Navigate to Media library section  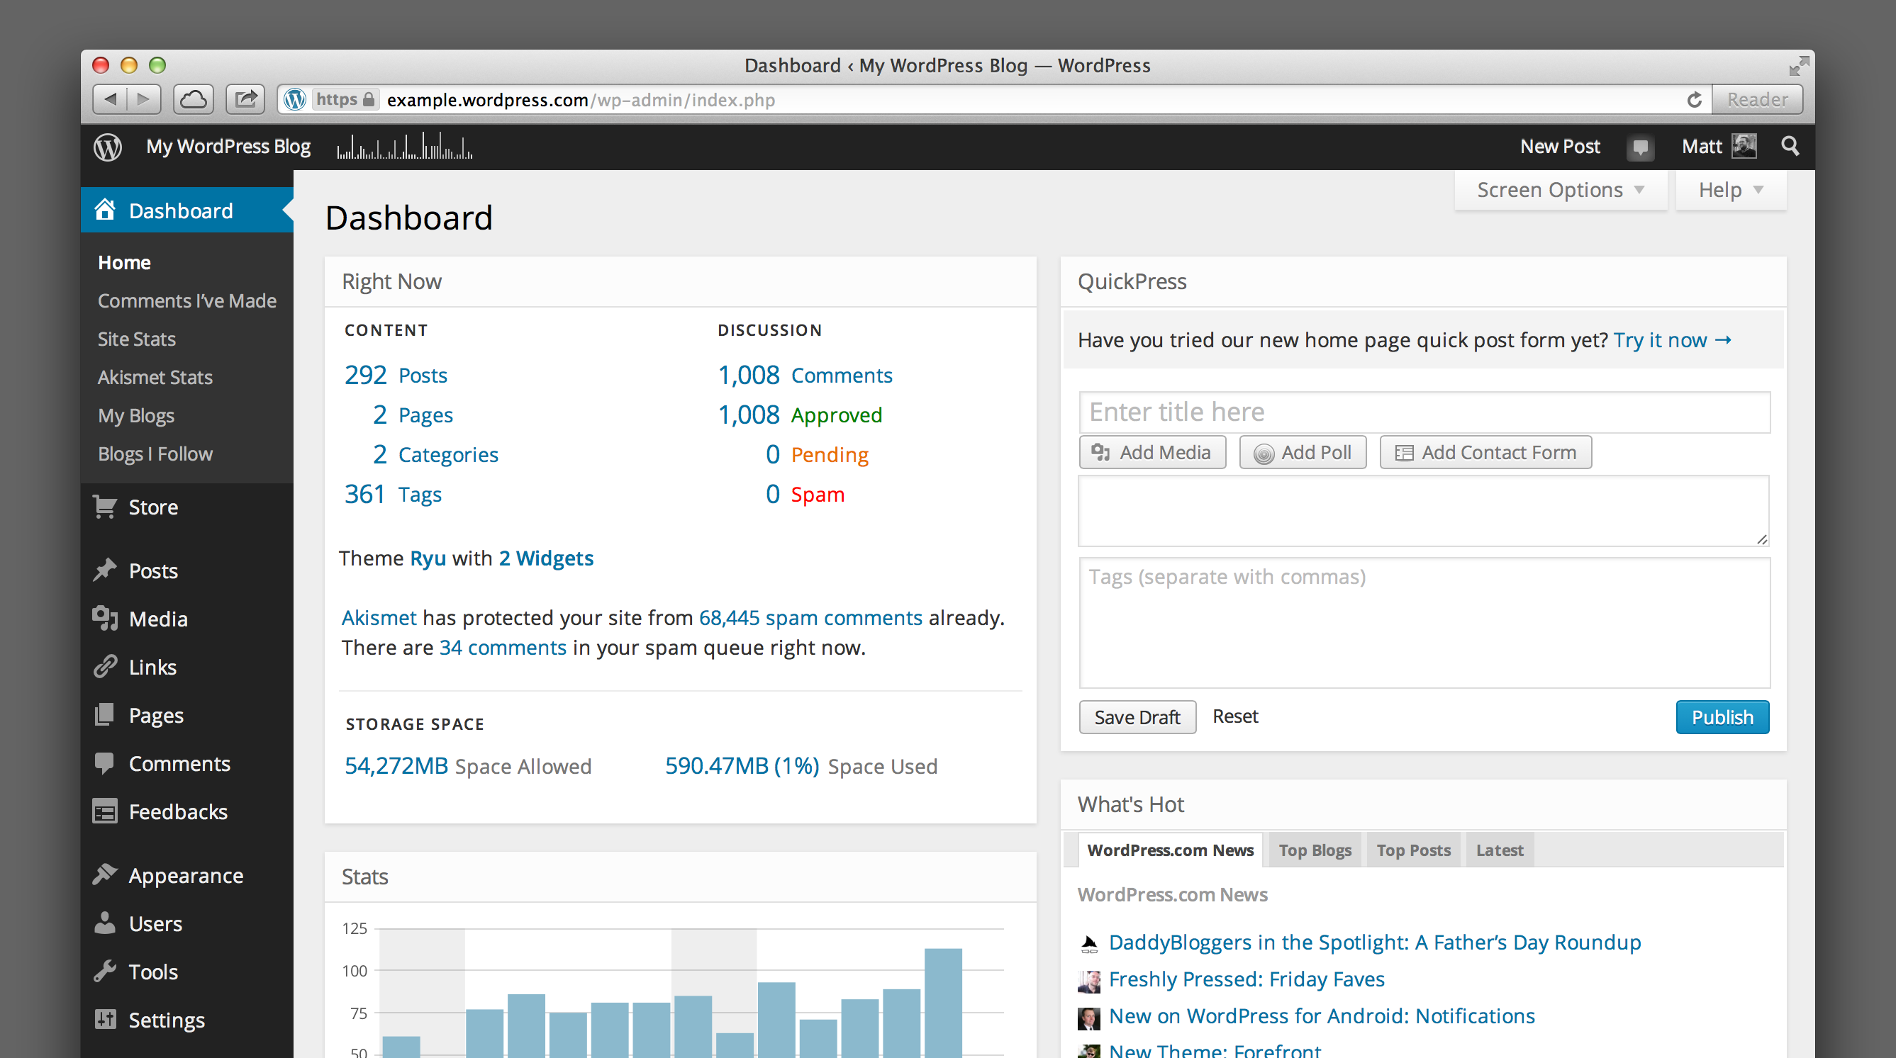point(155,618)
